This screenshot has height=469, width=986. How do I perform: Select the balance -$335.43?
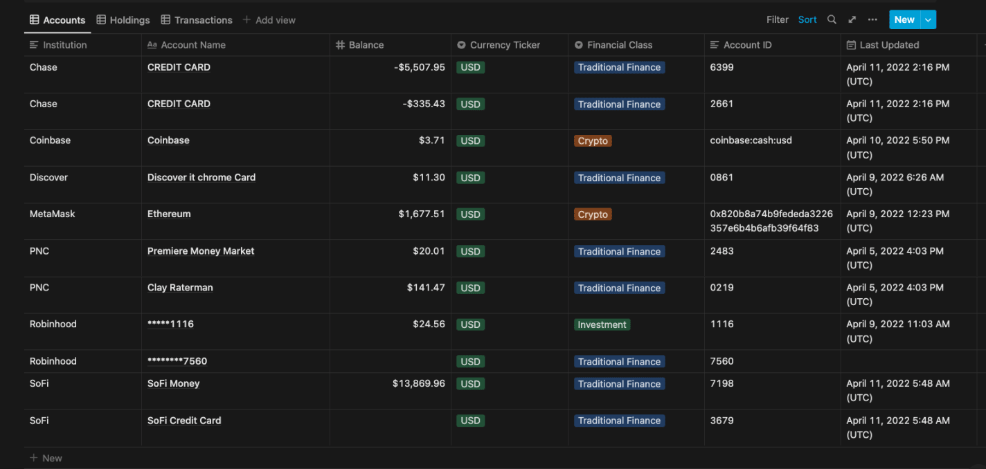(424, 104)
